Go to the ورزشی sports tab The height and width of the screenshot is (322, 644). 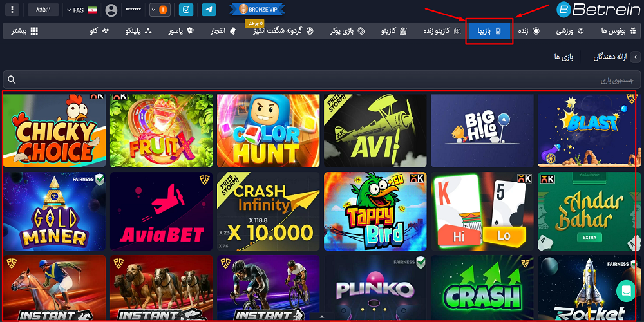(569, 31)
